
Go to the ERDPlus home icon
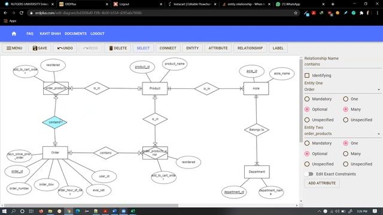coord(14,33)
